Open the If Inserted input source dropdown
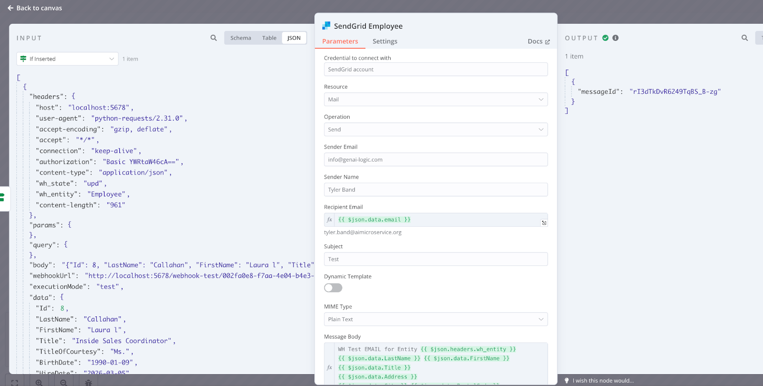This screenshot has width=763, height=386. (x=67, y=59)
